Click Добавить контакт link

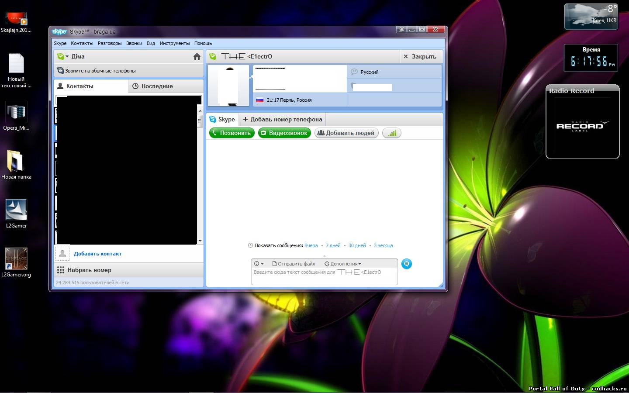point(97,254)
